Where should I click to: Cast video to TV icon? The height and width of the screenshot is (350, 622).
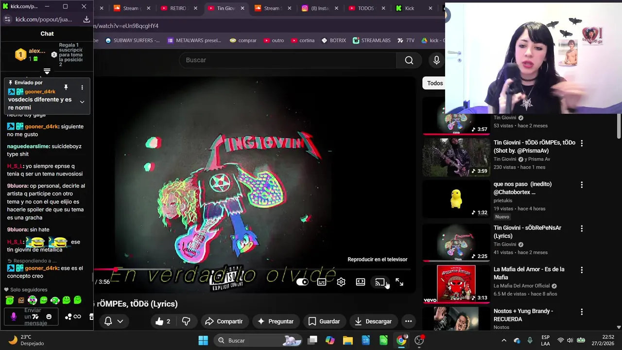coord(380,282)
